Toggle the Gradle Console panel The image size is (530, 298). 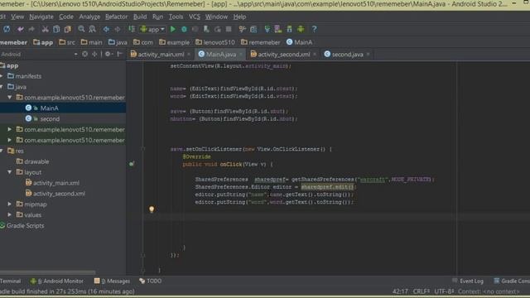[512, 281]
